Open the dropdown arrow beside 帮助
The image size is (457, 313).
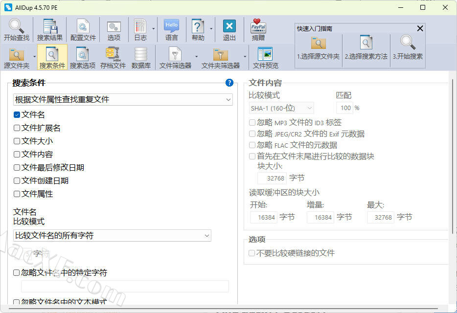211,29
